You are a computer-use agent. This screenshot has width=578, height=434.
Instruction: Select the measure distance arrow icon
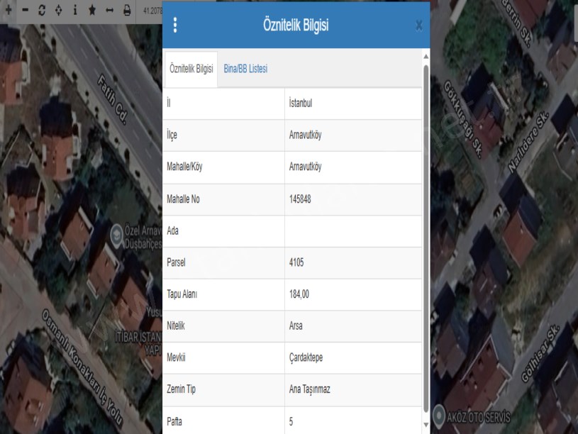109,11
